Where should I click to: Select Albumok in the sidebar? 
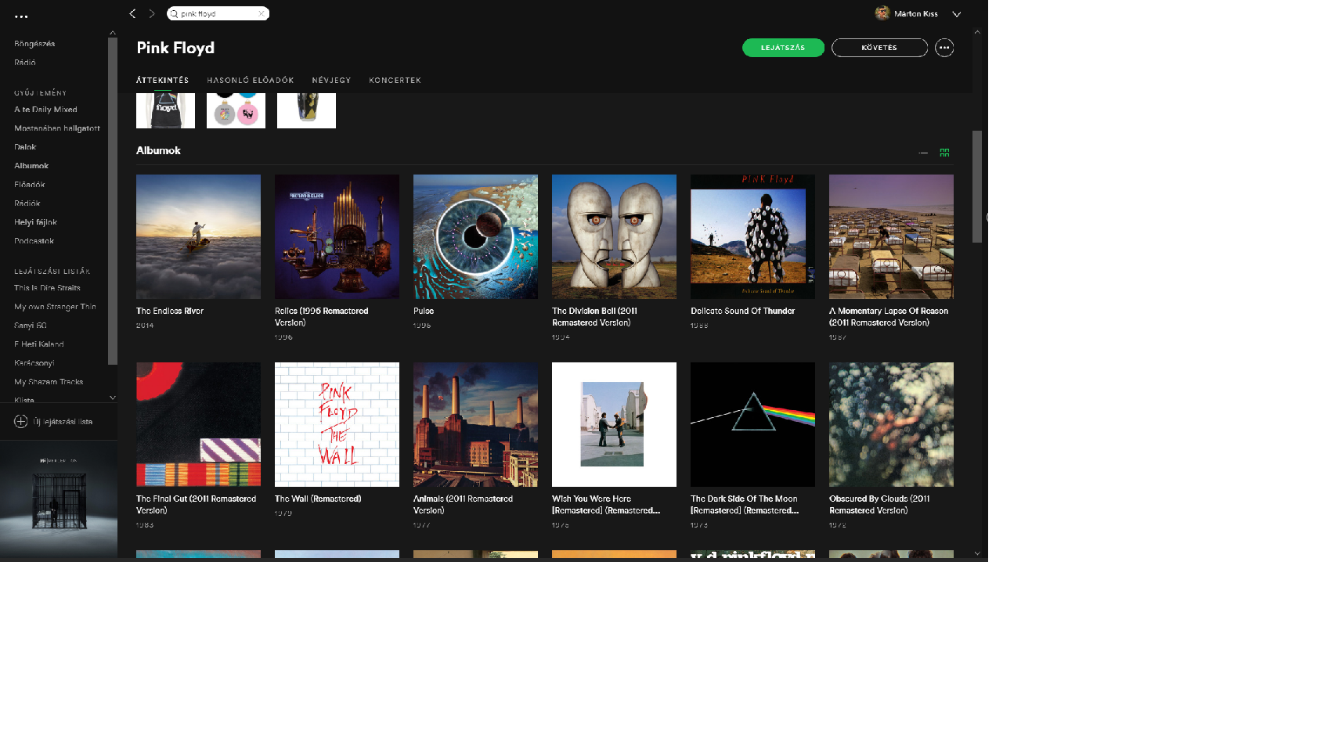[x=31, y=166]
